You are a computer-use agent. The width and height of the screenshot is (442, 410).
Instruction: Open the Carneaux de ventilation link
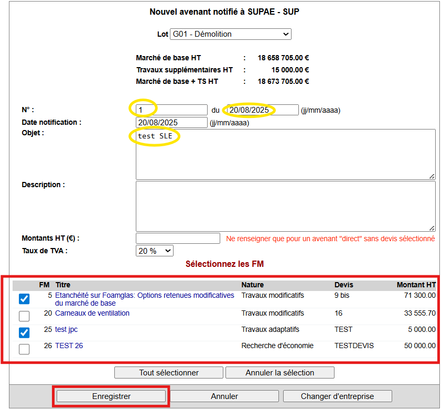pyautogui.click(x=92, y=313)
